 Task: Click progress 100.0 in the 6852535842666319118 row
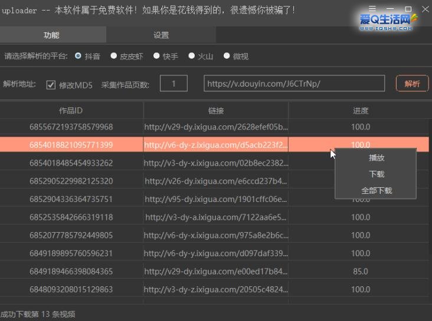[361, 217]
